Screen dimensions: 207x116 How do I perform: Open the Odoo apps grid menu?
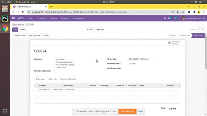(14, 18)
